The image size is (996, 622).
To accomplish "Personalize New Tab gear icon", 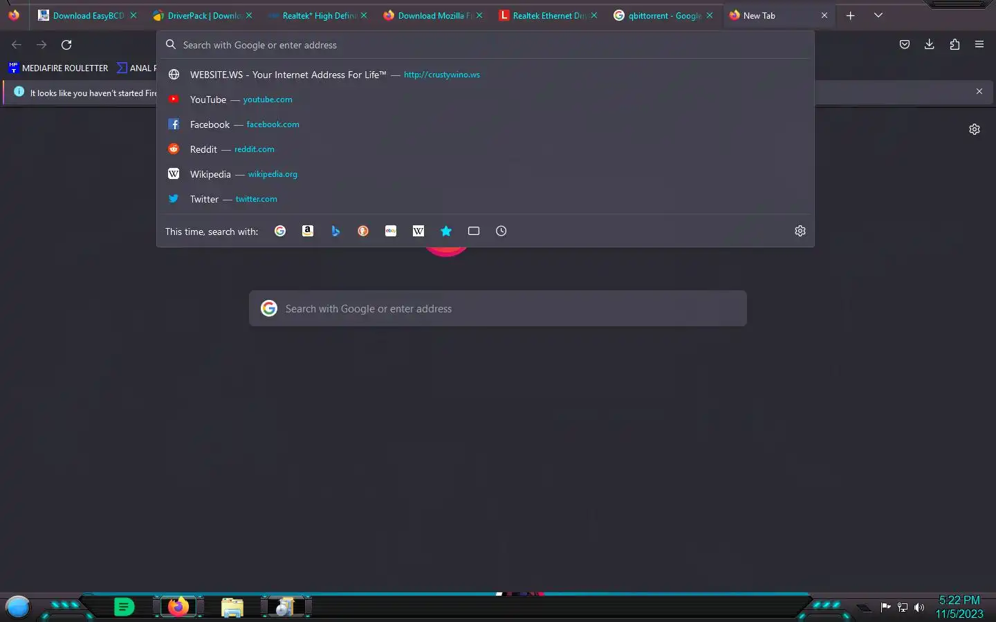I will [975, 129].
